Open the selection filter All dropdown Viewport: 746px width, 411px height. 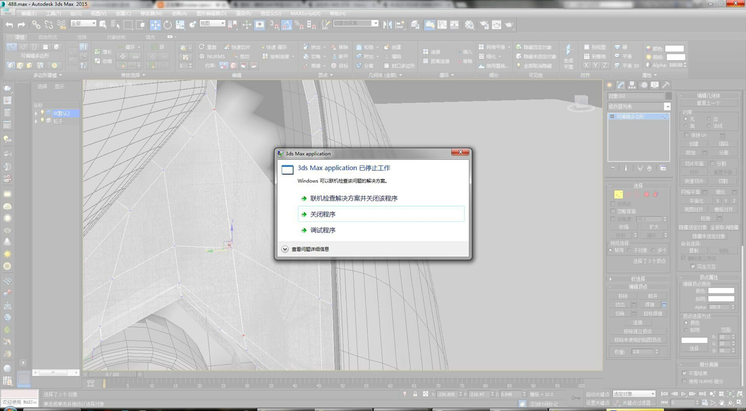[83, 23]
